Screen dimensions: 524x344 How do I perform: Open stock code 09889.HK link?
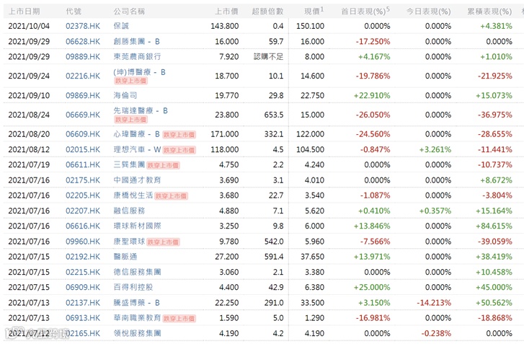point(83,57)
